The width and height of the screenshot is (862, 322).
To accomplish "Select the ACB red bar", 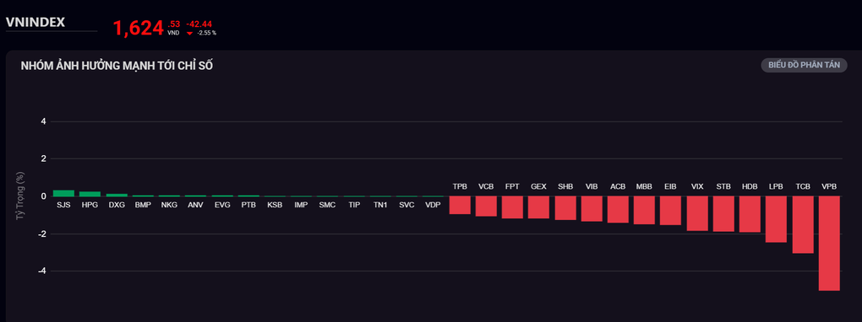I will [x=618, y=209].
